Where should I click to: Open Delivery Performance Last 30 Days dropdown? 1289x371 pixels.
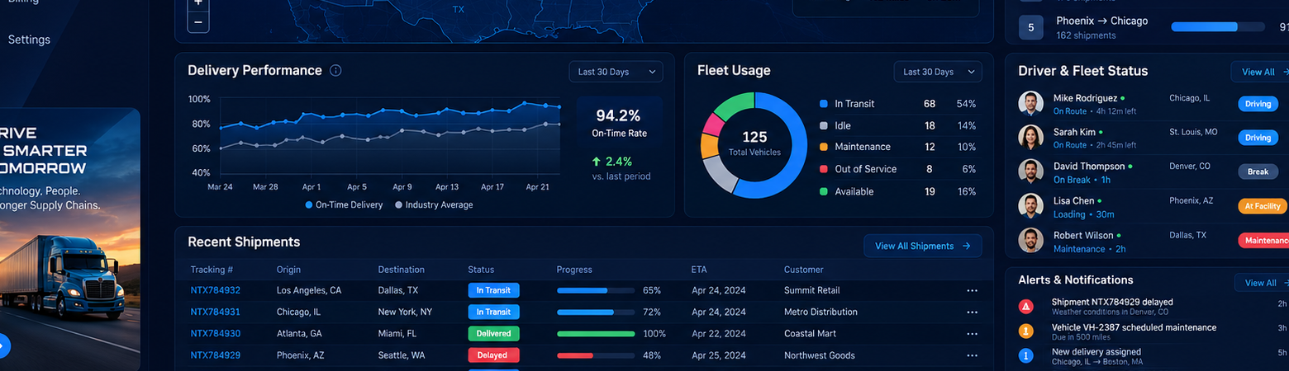[x=616, y=72]
